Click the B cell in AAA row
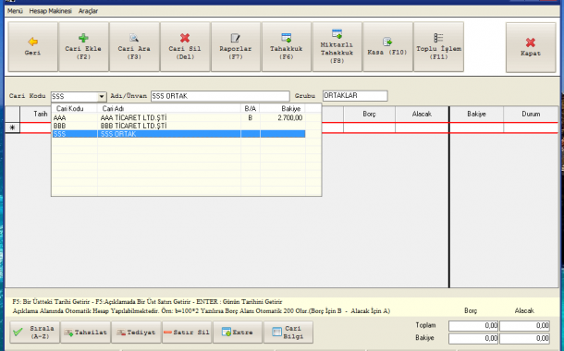The width and height of the screenshot is (564, 351). coord(251,118)
